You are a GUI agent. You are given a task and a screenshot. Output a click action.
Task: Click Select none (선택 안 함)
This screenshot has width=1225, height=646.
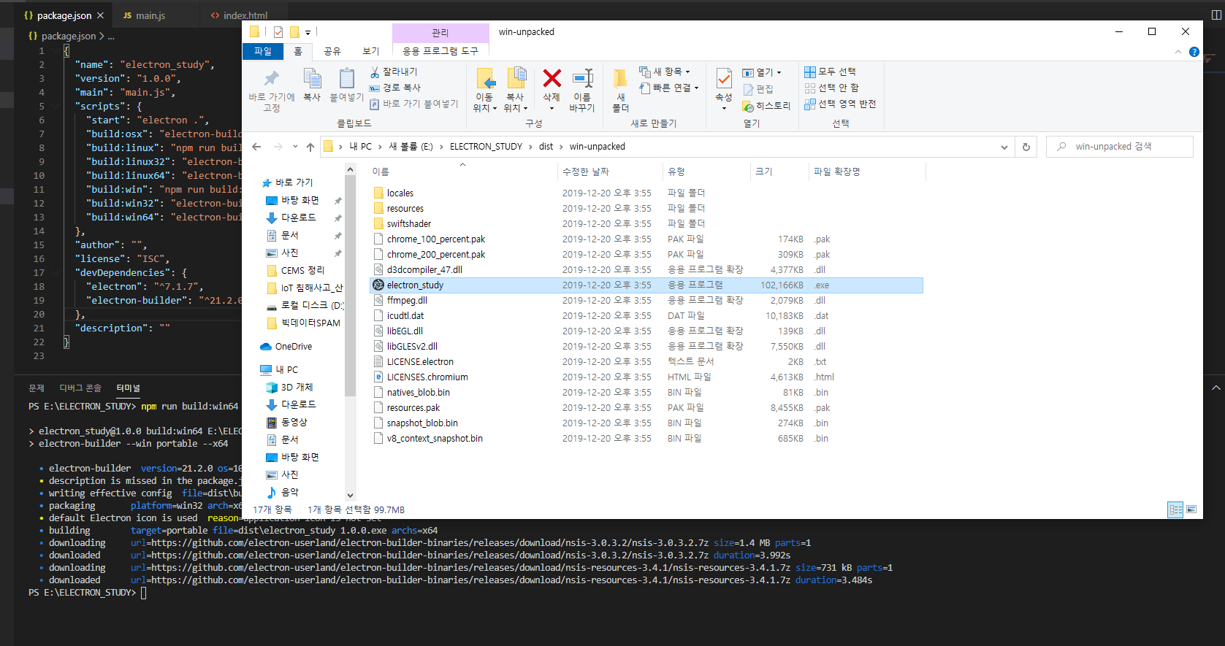831,88
